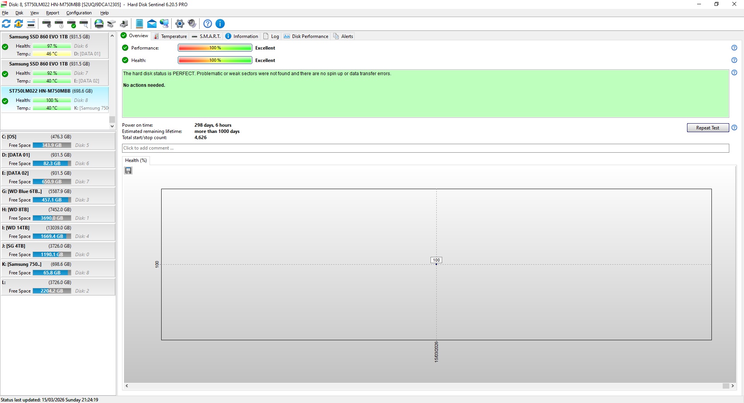Open the File menu
Viewport: 744px width, 403px height.
(x=5, y=13)
